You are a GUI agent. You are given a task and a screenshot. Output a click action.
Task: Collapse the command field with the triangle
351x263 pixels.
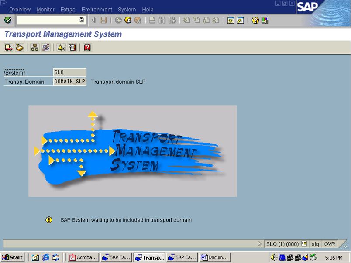pos(93,20)
